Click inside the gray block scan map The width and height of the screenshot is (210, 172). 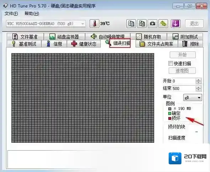point(83,98)
